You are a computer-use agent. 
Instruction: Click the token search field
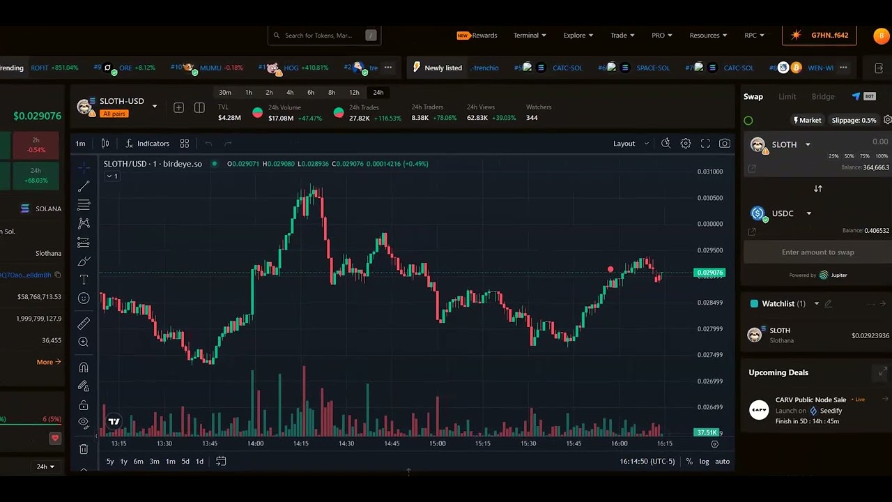click(x=324, y=36)
